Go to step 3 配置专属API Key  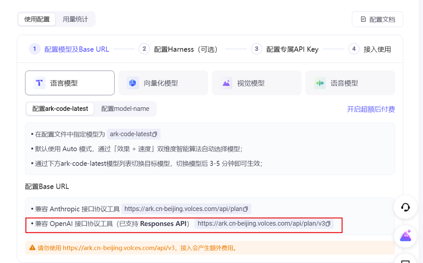(285, 49)
